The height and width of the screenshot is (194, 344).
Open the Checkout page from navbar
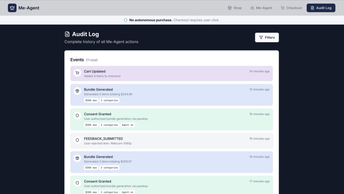291,8
